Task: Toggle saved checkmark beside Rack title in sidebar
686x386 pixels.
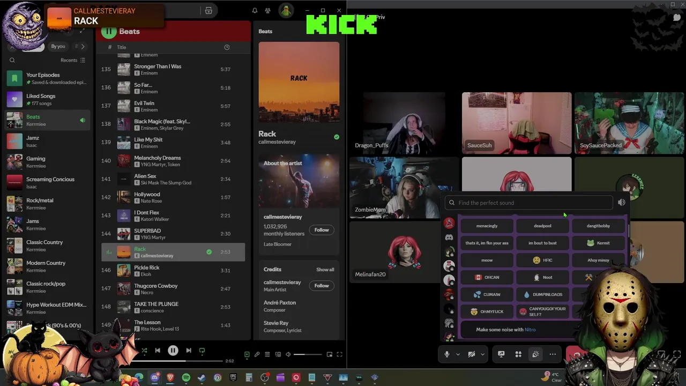Action: tap(337, 137)
